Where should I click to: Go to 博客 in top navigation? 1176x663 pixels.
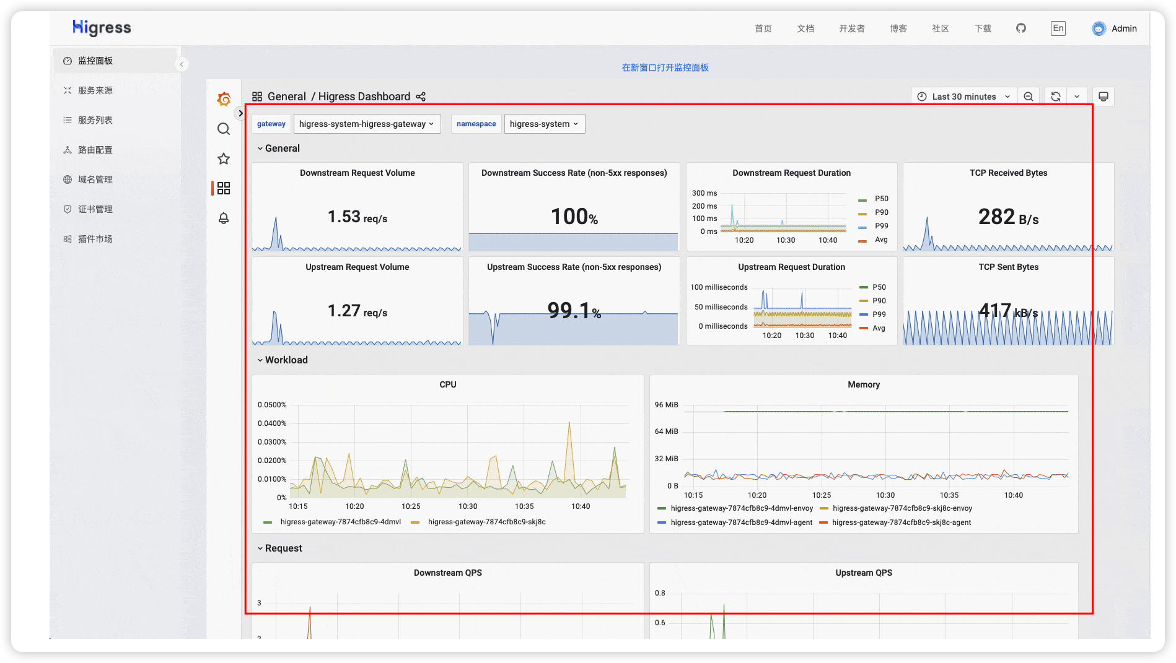coord(898,28)
